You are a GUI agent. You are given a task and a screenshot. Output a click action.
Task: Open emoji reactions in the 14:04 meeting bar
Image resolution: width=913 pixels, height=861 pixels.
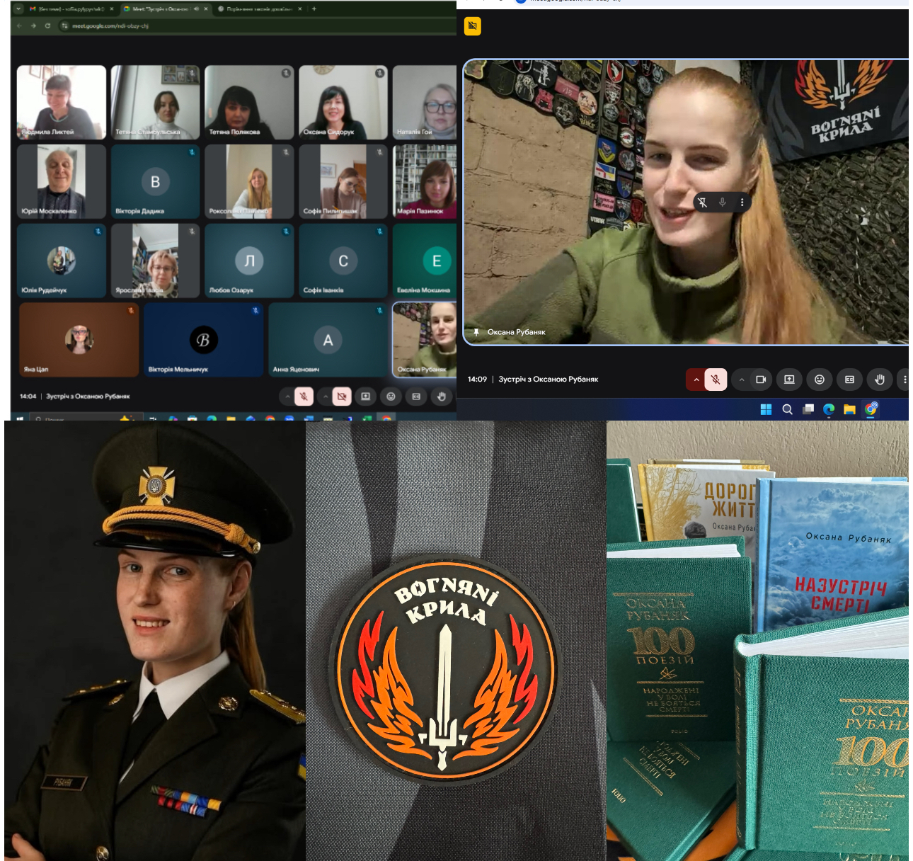click(x=391, y=397)
